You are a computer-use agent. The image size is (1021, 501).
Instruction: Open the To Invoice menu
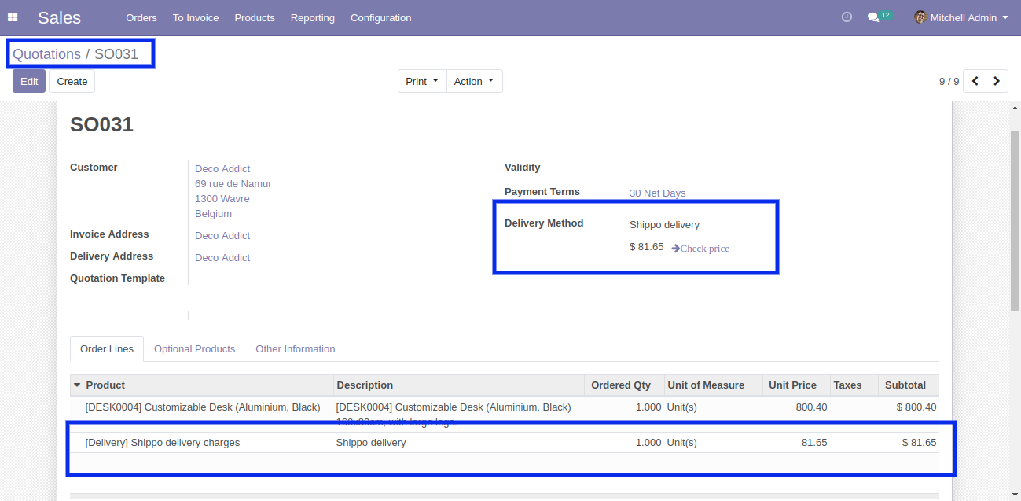tap(196, 17)
